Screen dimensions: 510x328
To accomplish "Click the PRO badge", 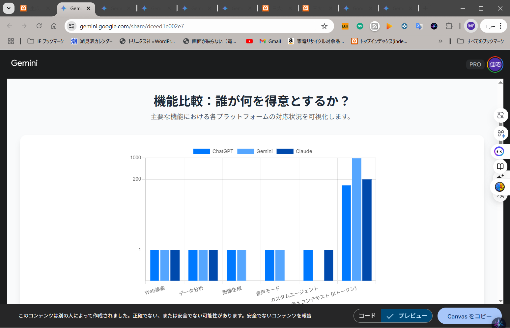I will 475,64.
